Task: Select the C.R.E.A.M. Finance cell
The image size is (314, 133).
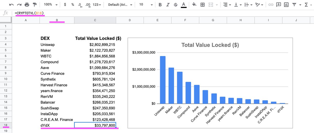Action: (x=57, y=119)
